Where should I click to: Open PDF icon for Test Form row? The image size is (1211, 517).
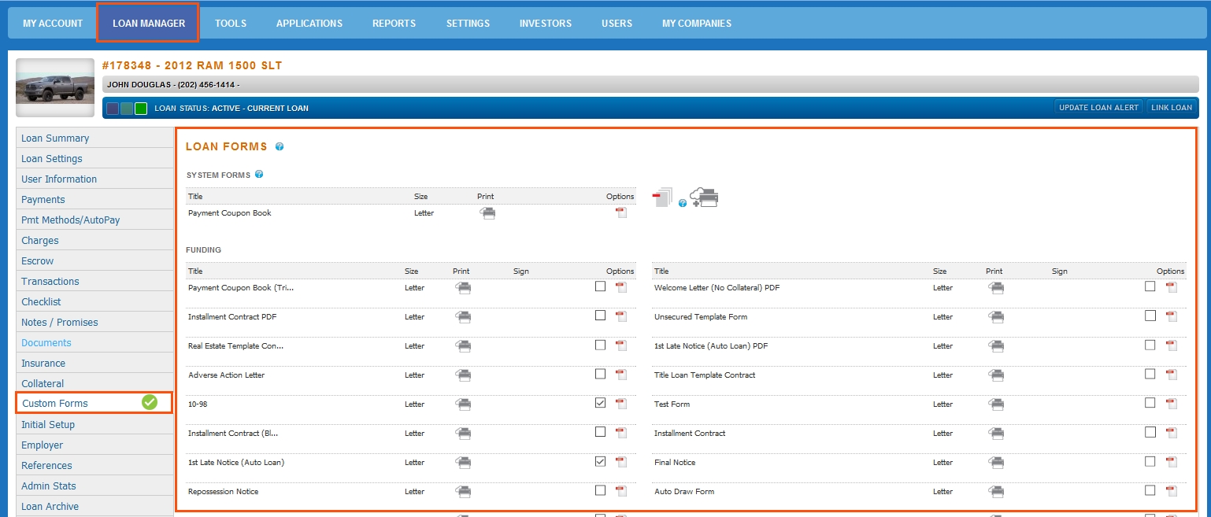pyautogui.click(x=1172, y=404)
